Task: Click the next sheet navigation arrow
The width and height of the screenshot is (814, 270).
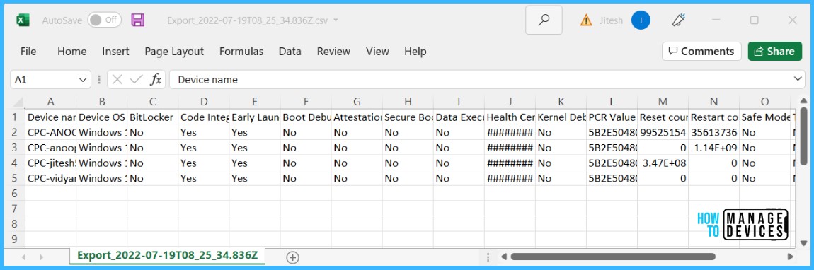Action: click(x=42, y=257)
